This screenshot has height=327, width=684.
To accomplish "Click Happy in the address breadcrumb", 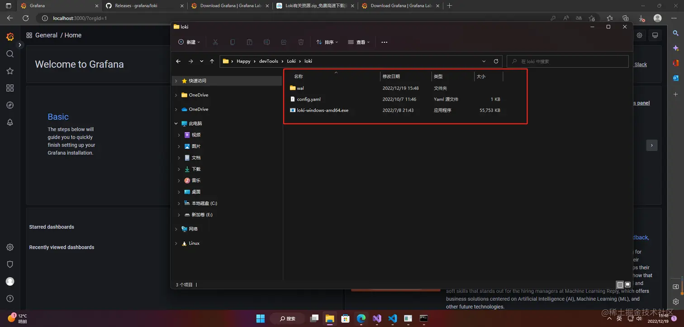I will [x=243, y=61].
